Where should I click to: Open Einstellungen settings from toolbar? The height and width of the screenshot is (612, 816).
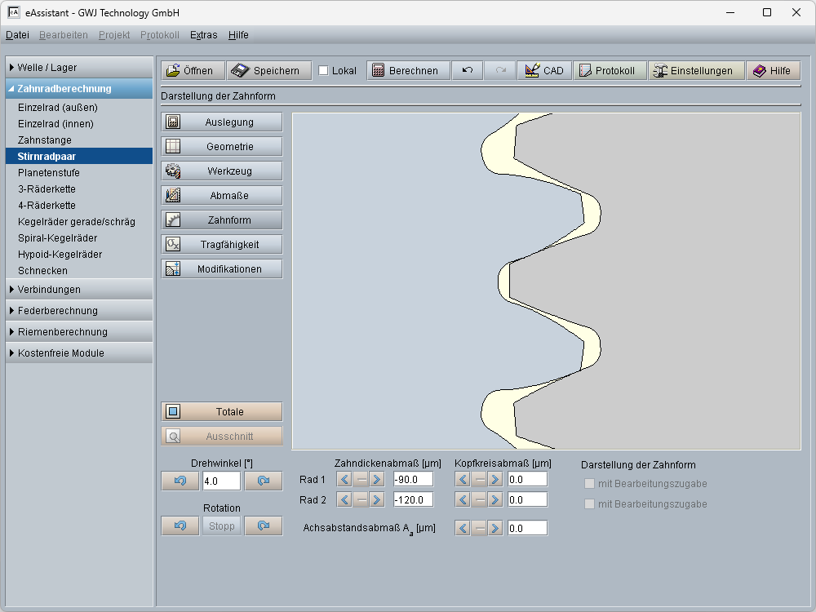coord(696,71)
